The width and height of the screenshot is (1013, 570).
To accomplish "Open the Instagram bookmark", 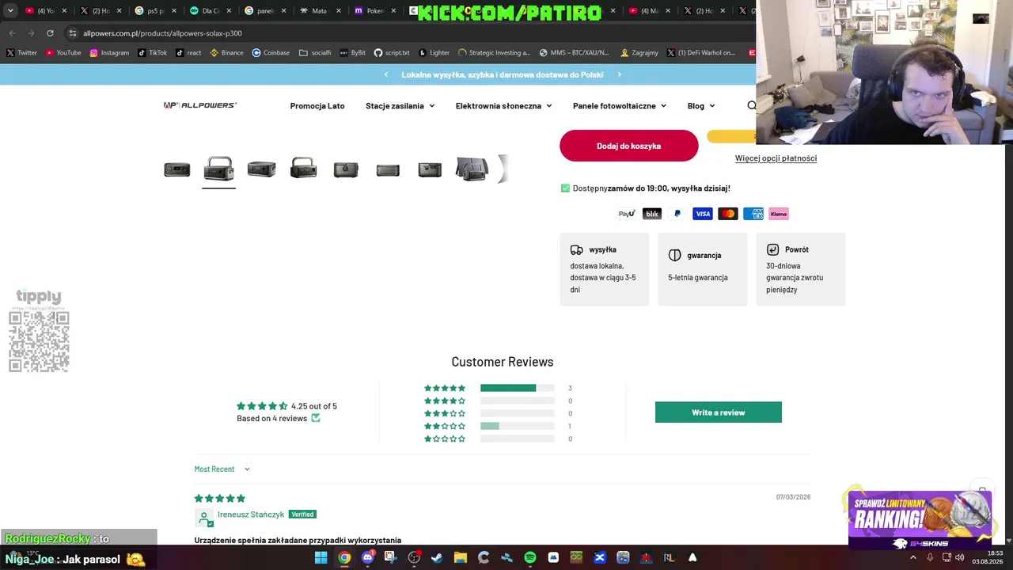I will pyautogui.click(x=109, y=53).
